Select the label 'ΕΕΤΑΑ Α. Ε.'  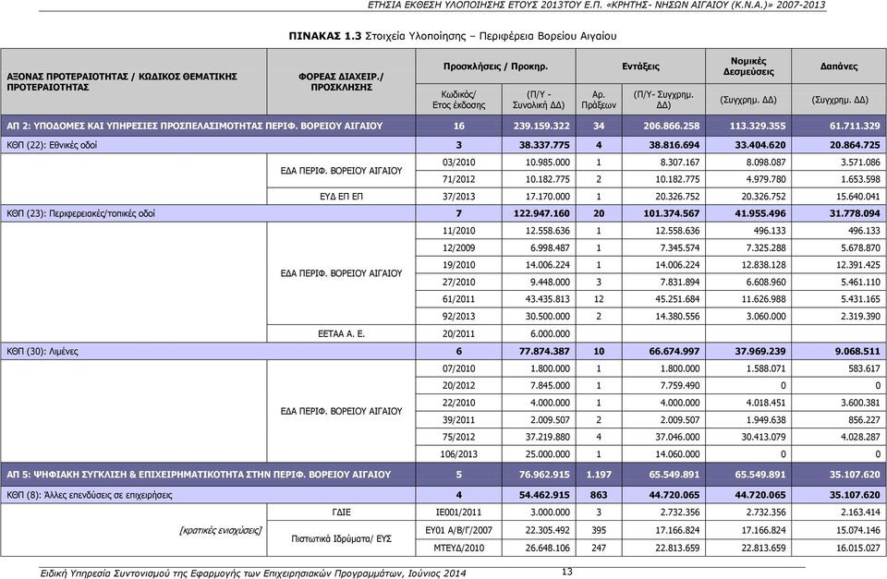(x=341, y=334)
